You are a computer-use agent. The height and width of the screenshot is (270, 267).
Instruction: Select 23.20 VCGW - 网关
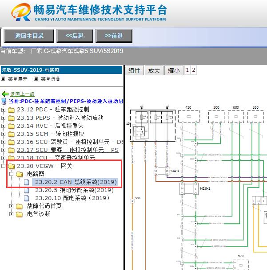(44, 166)
